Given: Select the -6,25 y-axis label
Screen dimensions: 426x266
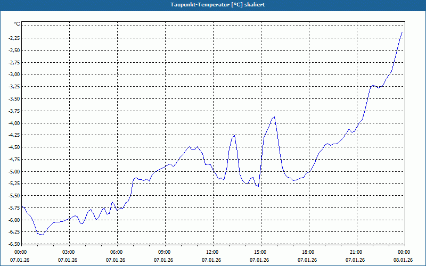Looking at the screenshot, I should point(13,232).
